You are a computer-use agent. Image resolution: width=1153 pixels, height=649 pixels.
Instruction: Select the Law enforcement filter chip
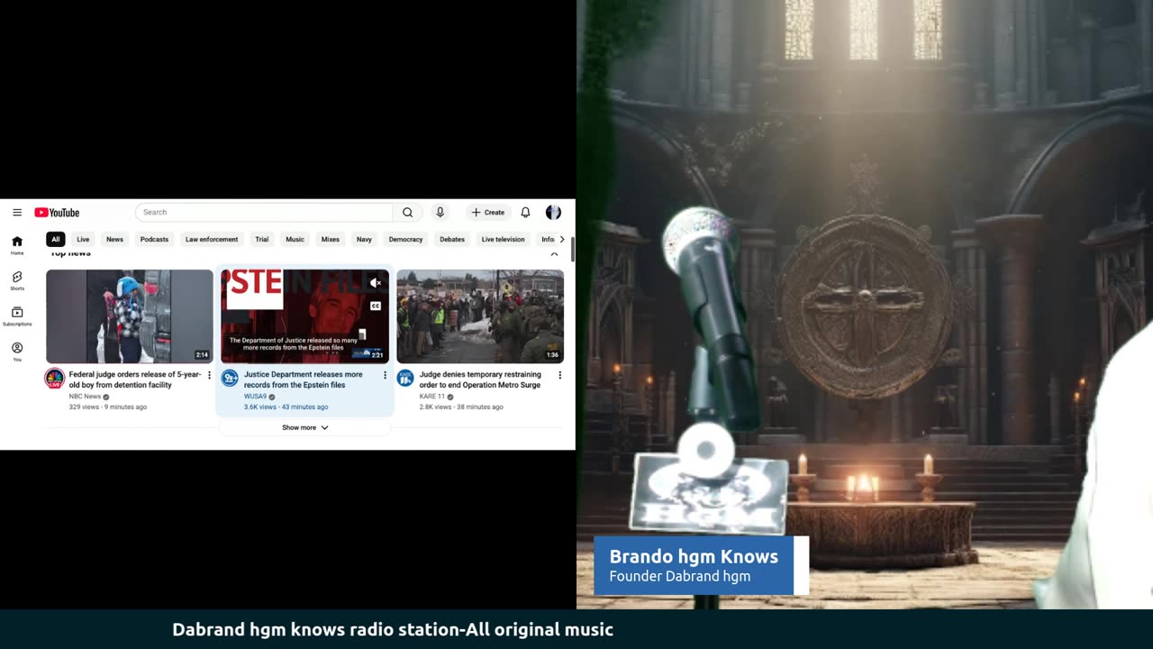[x=212, y=240]
